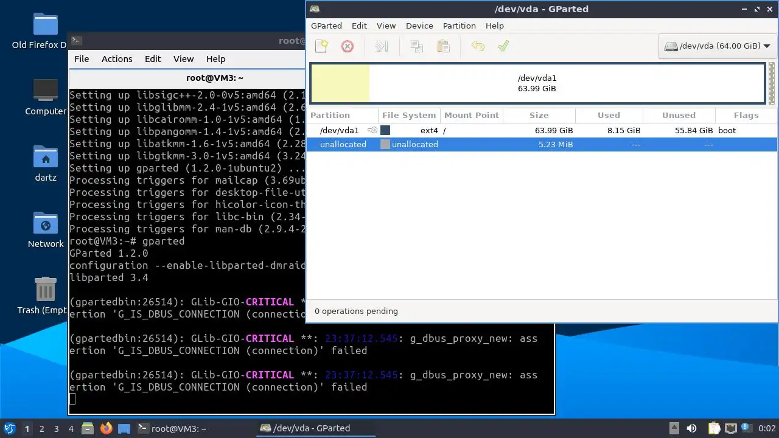Open the terminal Edit menu

point(153,59)
